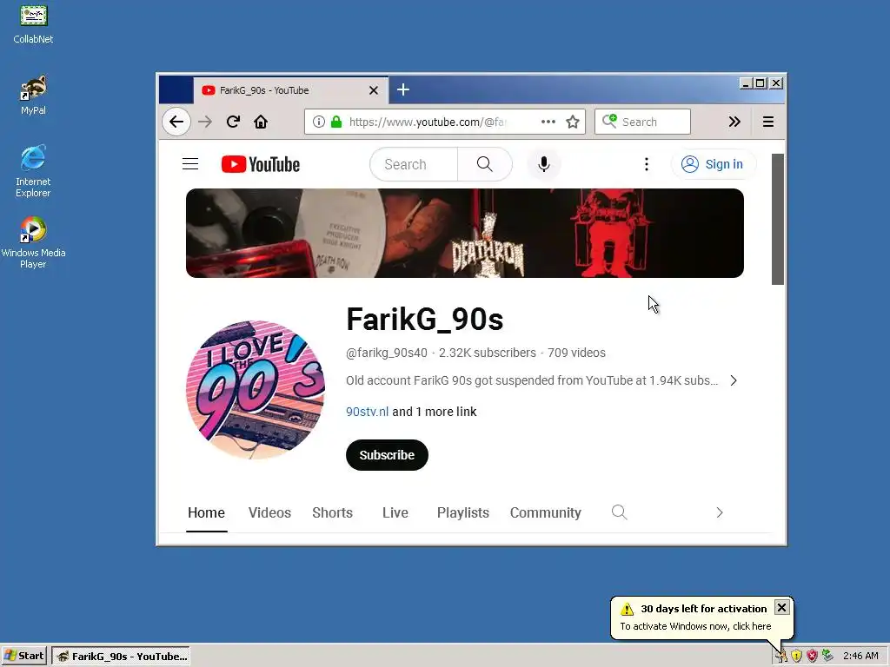Click 'and 1 more link' text
The width and height of the screenshot is (890, 667).
point(435,412)
